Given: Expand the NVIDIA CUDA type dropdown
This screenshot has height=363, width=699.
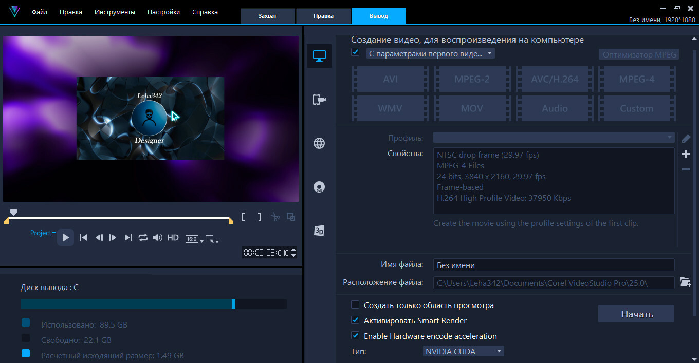Looking at the screenshot, I should 463,352.
